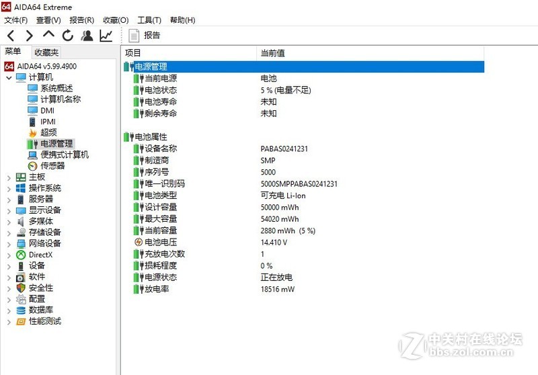Select the 充放电次数 row
The width and height of the screenshot is (538, 375).
click(304, 253)
